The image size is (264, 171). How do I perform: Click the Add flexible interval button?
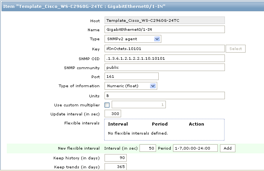point(228,148)
